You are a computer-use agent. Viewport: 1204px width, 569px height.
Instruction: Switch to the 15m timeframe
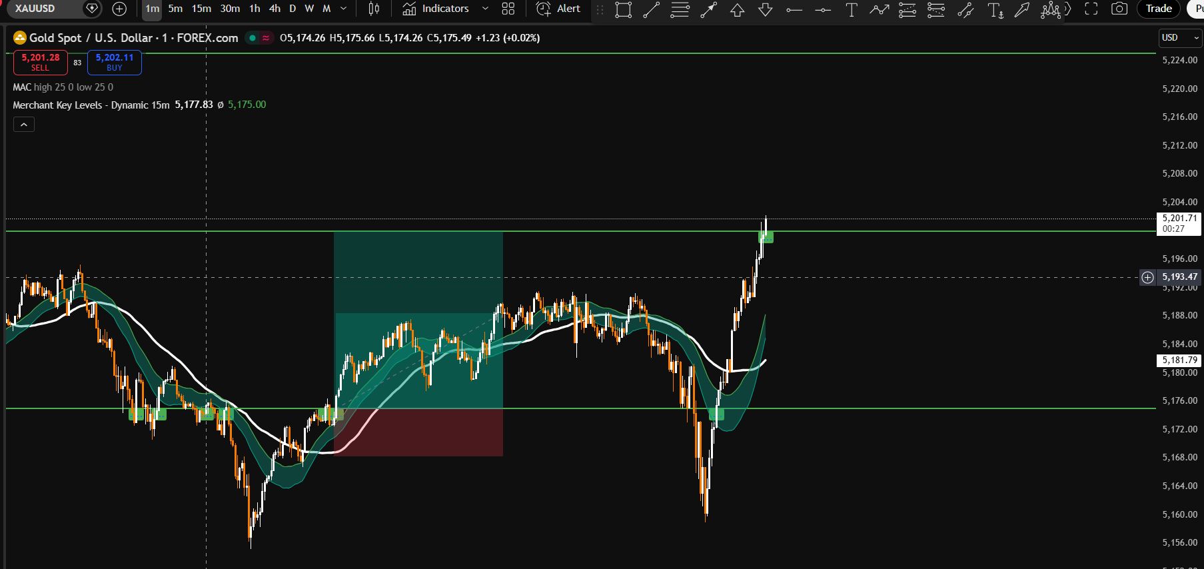[201, 9]
